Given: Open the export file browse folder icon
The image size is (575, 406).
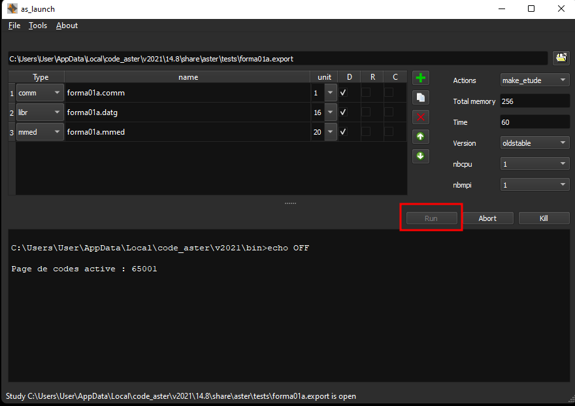Looking at the screenshot, I should 561,58.
